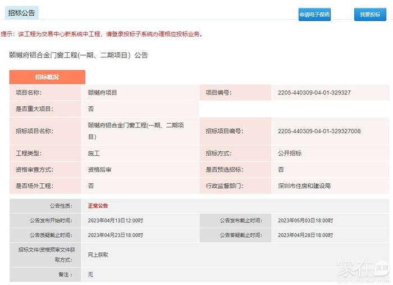Screen dimensions: 393x285
Task: Click the 深圳市住房和建设局 department value
Action: pyautogui.click(x=304, y=186)
